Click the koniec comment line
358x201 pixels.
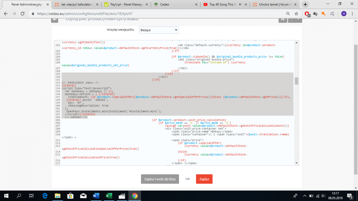point(76,117)
